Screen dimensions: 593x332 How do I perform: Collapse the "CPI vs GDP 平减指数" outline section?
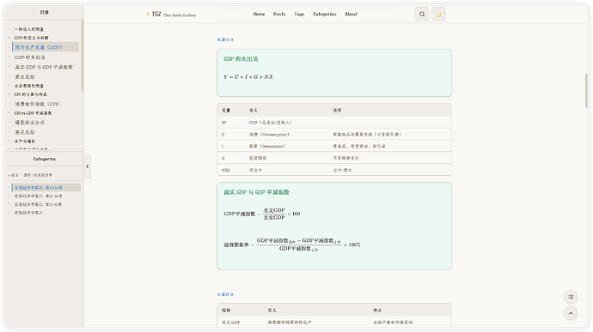coord(9,113)
